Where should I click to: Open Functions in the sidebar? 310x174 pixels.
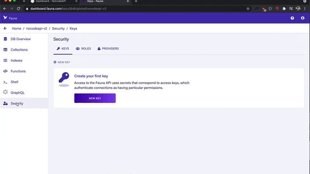click(x=18, y=71)
